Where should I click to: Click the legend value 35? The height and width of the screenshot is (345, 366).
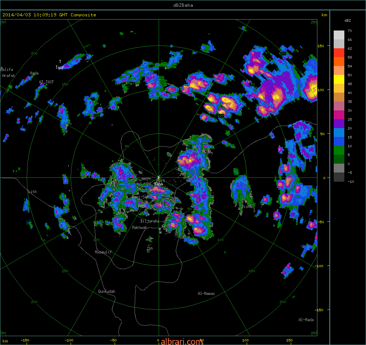tap(350, 102)
